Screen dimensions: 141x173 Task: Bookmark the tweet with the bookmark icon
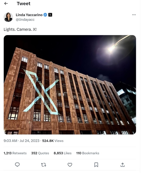[96, 165]
